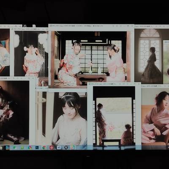Close the two-women tea table image window

[132, 26]
